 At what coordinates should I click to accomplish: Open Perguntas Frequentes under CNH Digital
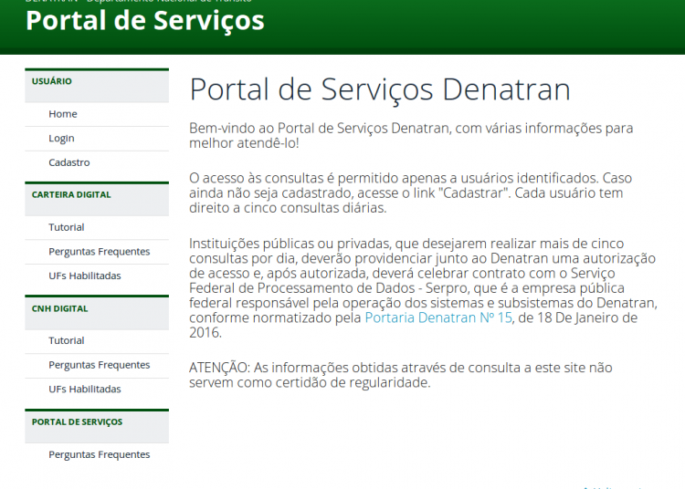(100, 365)
